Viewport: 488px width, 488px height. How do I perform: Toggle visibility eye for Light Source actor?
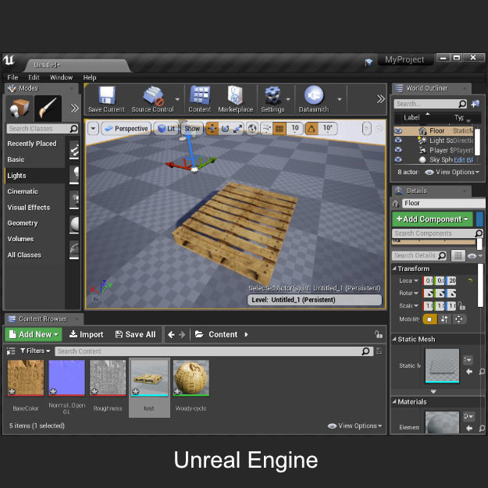point(398,141)
